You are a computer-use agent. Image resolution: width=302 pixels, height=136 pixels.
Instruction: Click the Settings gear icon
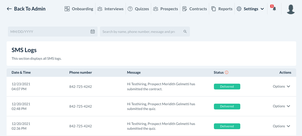pos(239,9)
